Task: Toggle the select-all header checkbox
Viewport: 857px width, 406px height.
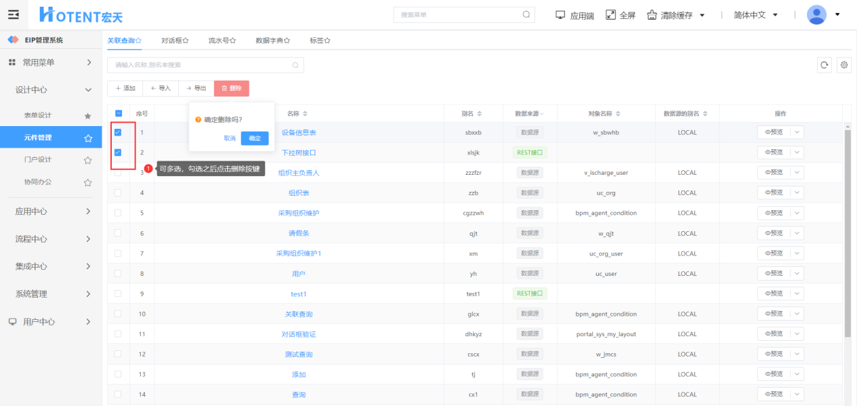Action: click(x=119, y=113)
